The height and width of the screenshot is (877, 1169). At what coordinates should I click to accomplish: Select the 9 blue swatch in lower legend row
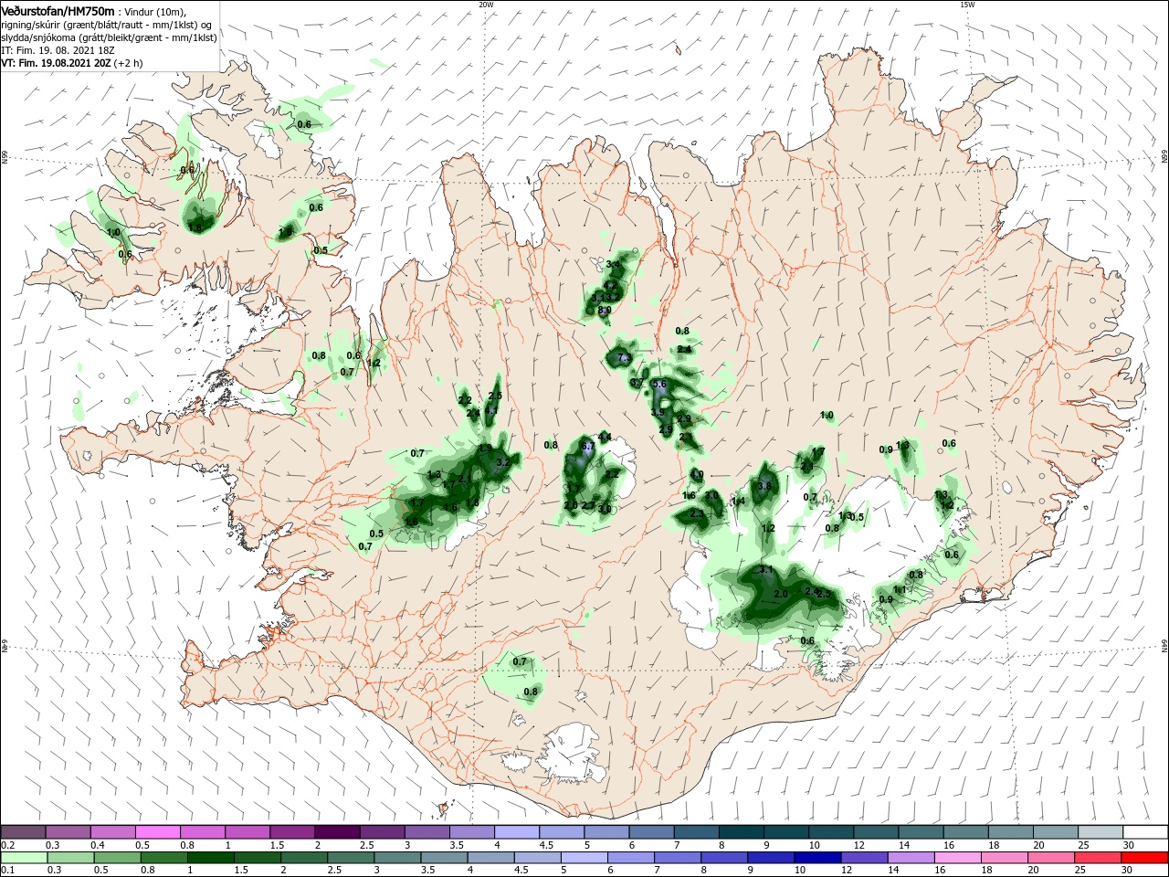point(771,858)
